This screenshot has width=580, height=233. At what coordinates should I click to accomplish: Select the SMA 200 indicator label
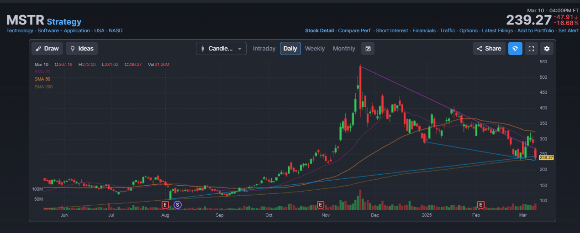(x=43, y=86)
